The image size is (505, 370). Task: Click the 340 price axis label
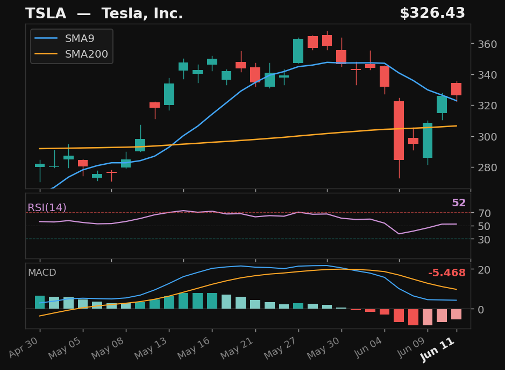pos(487,75)
